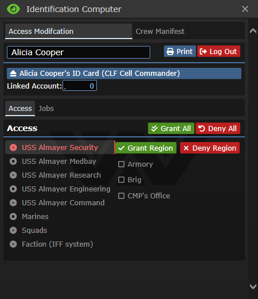258x299 pixels.
Task: Switch to the Crew Manifest tab
Action: coord(160,32)
